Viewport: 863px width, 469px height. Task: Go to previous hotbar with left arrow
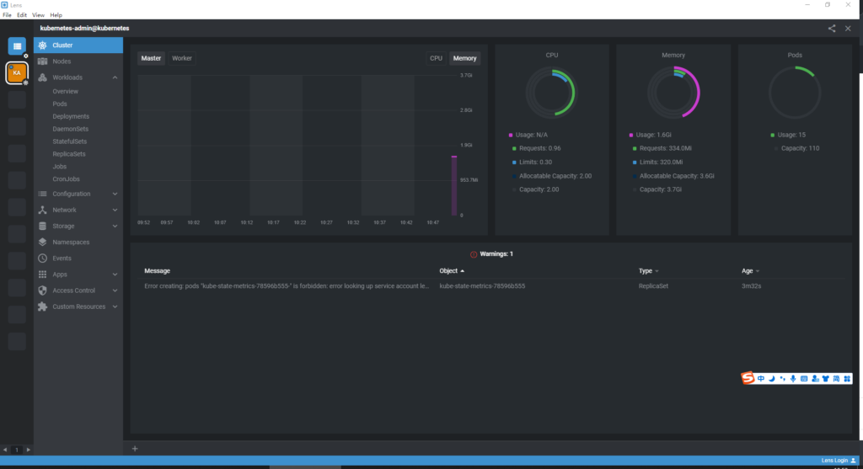tap(6, 450)
